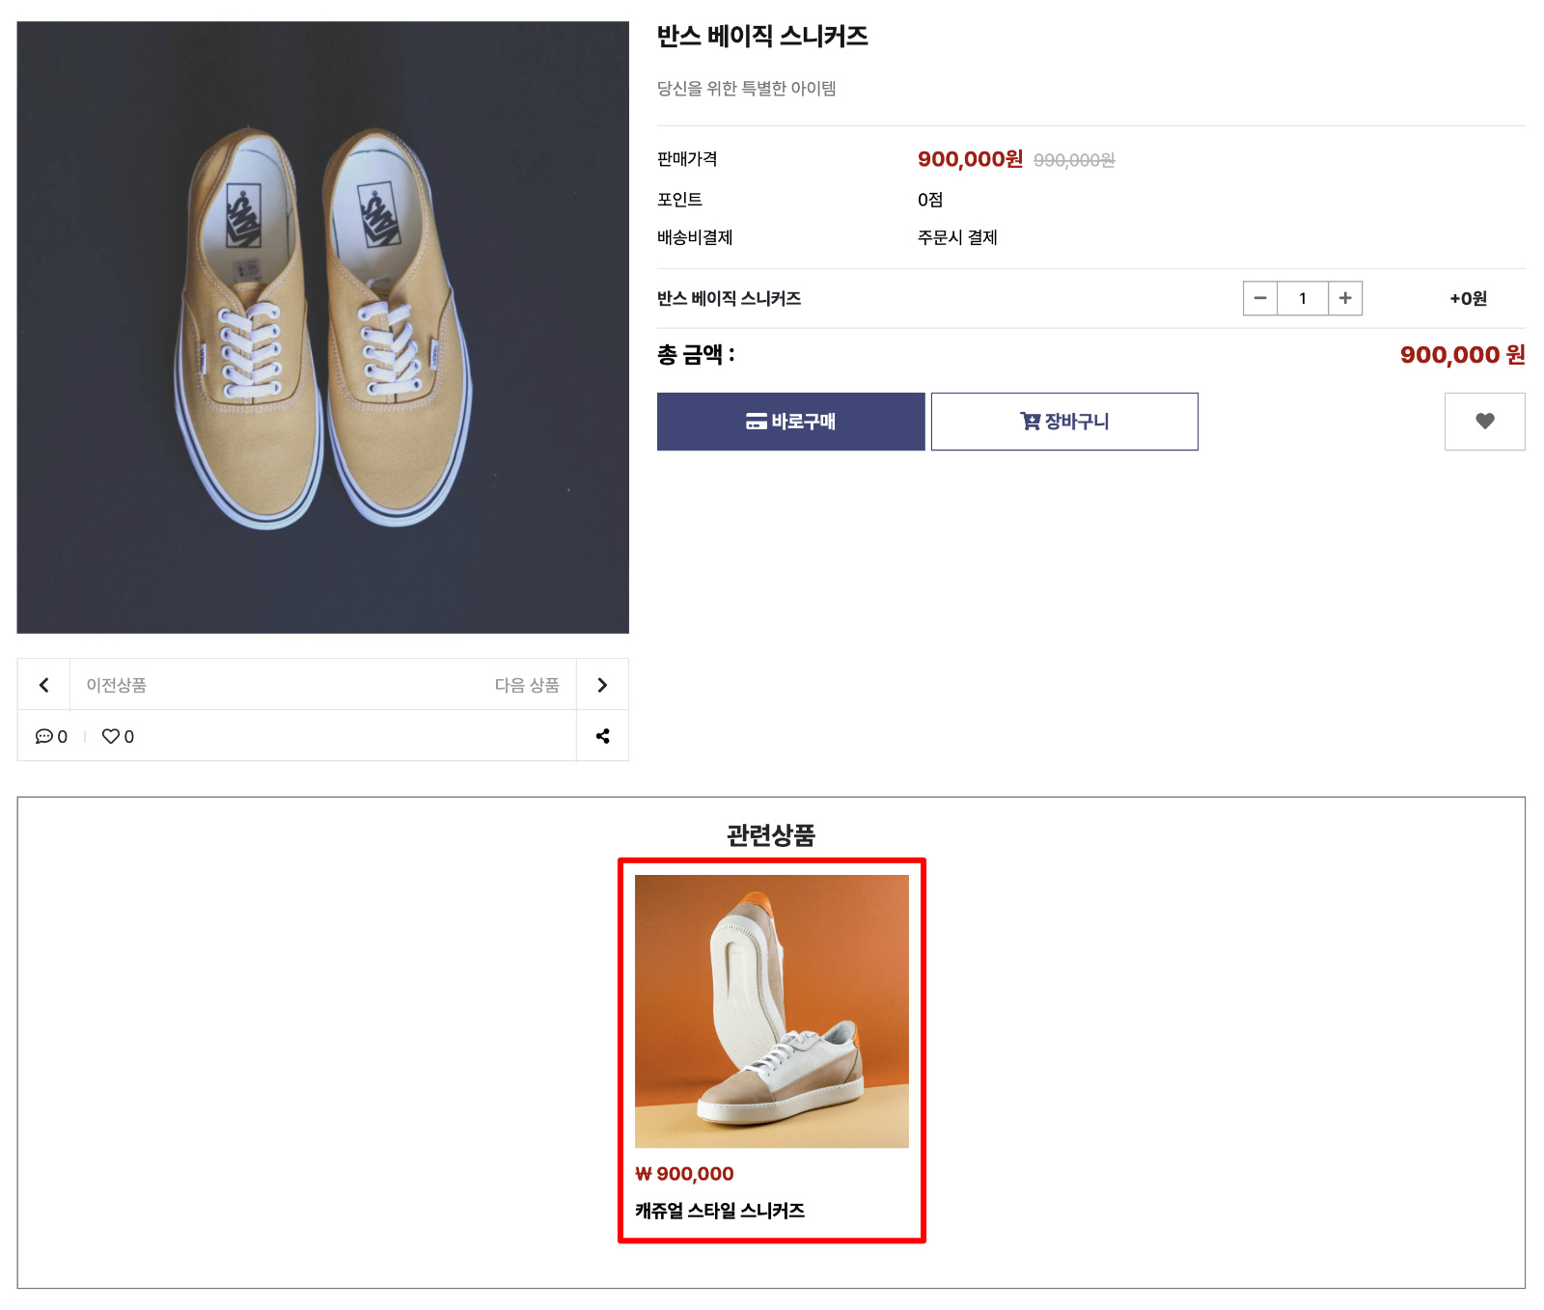
Task: Click the 0점 points value
Action: pyautogui.click(x=930, y=200)
